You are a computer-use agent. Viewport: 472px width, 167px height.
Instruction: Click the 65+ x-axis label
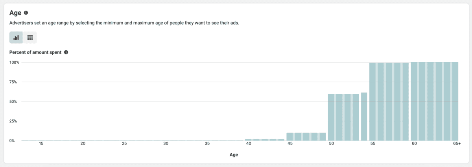(x=457, y=144)
